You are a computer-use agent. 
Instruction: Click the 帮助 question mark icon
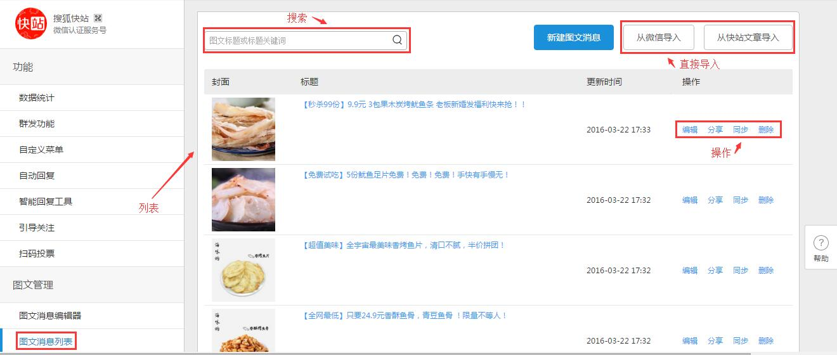pyautogui.click(x=821, y=243)
